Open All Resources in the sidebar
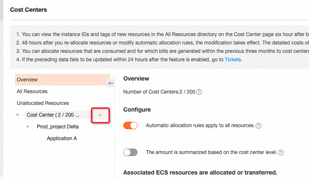The height and width of the screenshot is (180, 309). (32, 91)
